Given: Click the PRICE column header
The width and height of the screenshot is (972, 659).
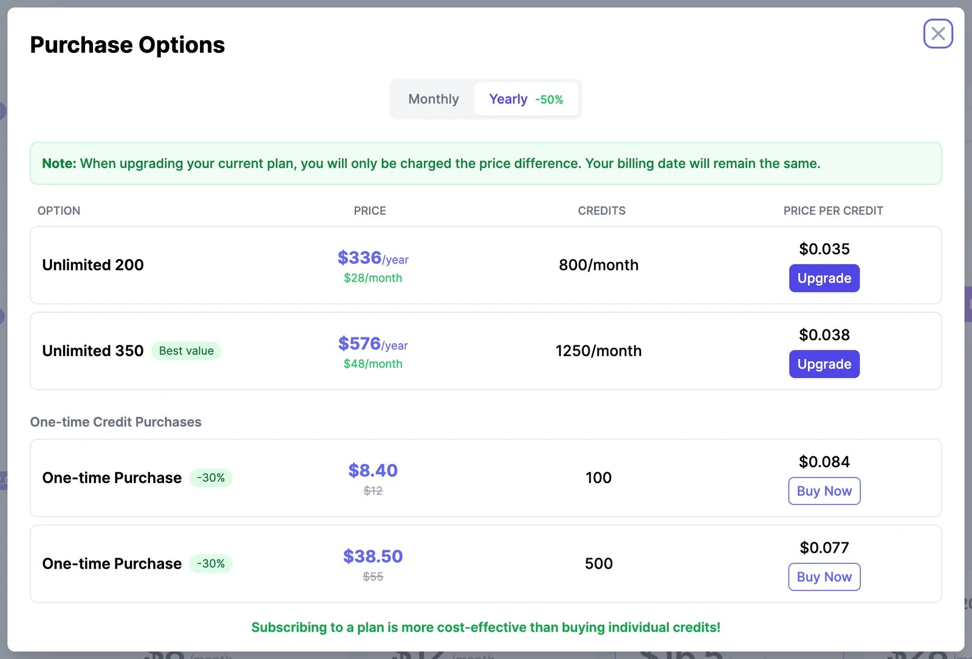Looking at the screenshot, I should pyautogui.click(x=370, y=211).
